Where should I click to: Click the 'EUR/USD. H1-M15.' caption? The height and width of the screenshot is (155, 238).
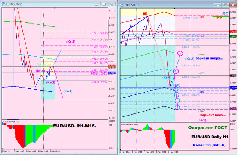pyautogui.click(x=74, y=126)
